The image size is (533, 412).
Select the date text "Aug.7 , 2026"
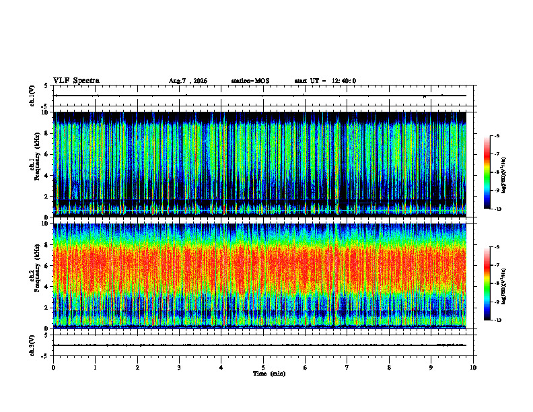pos(188,81)
